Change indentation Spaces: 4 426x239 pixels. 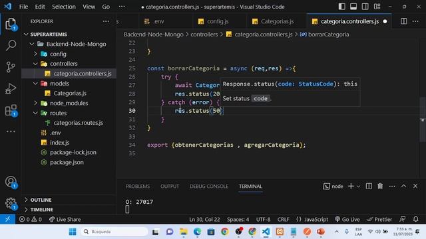[x=238, y=220]
